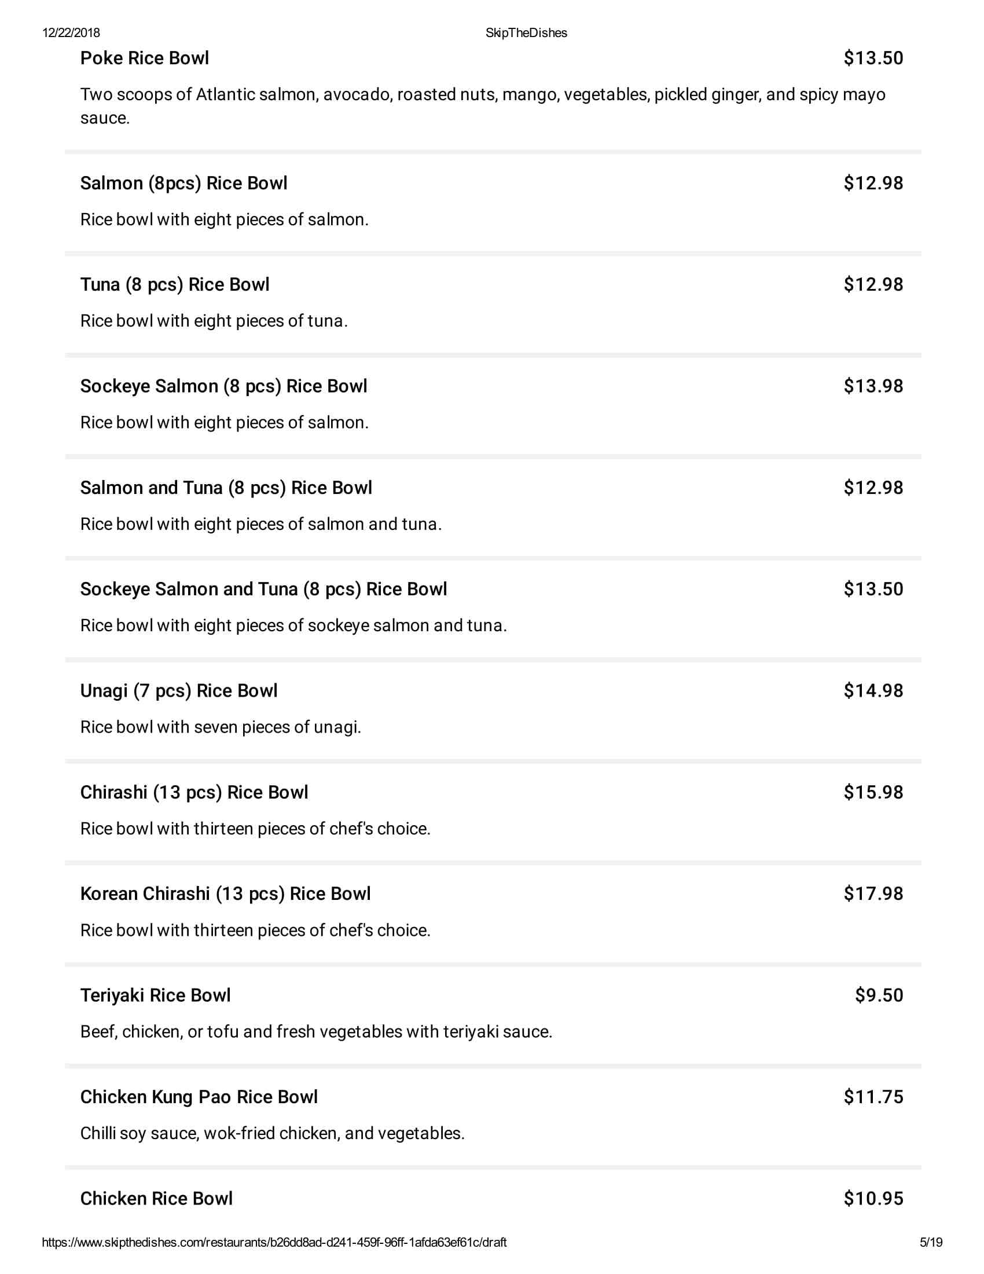Open the Unagi (7 pcs) Rice Bowl
The width and height of the screenshot is (984, 1274).
[x=179, y=691]
